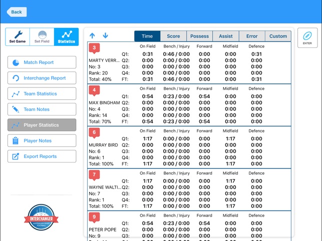Screen dimensions: 322x241
Task: Switch to the Possess tab
Action: 200,36
